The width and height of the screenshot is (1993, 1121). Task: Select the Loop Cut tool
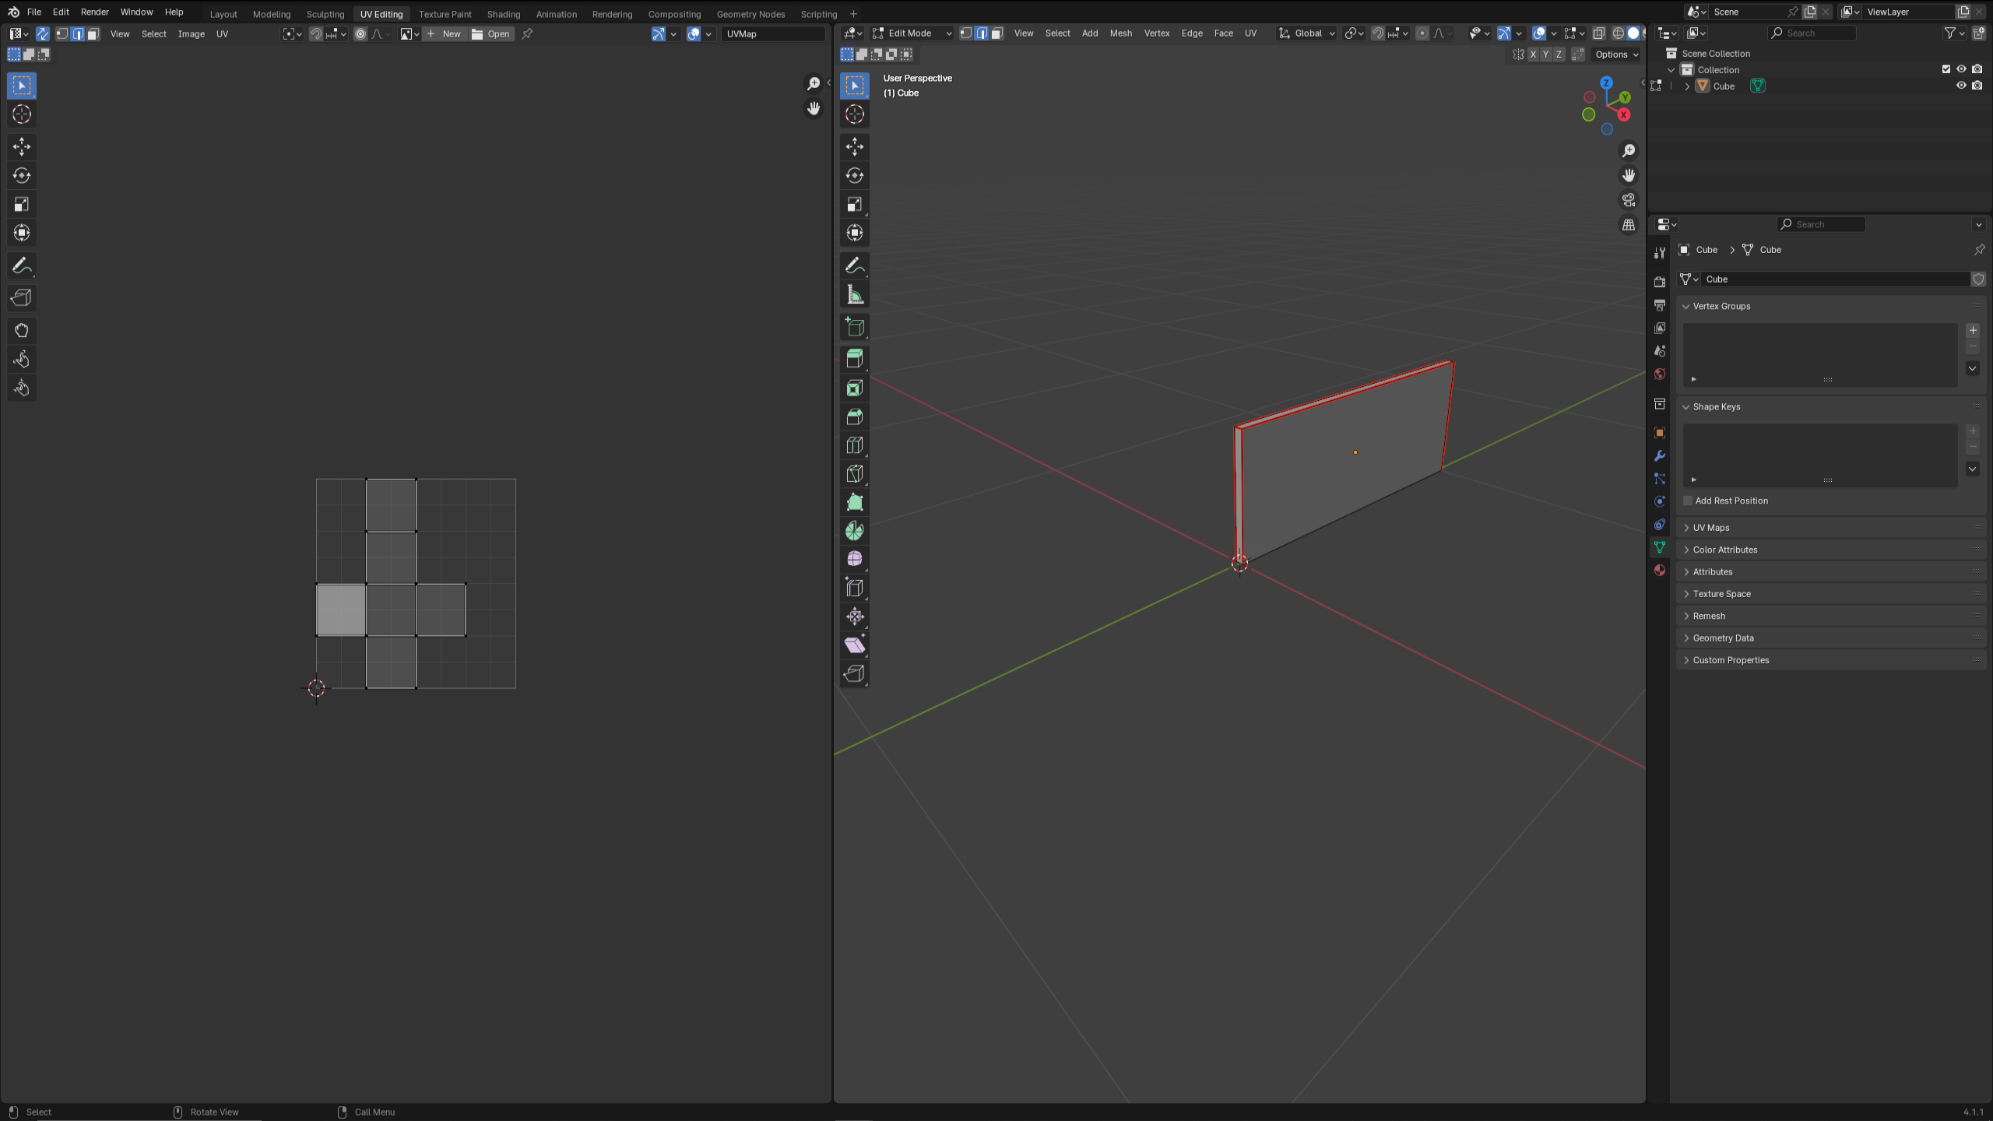854,445
